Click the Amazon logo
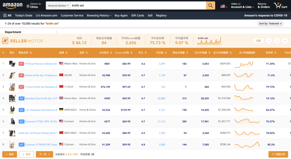The width and height of the screenshot is (291, 159). point(14,6)
